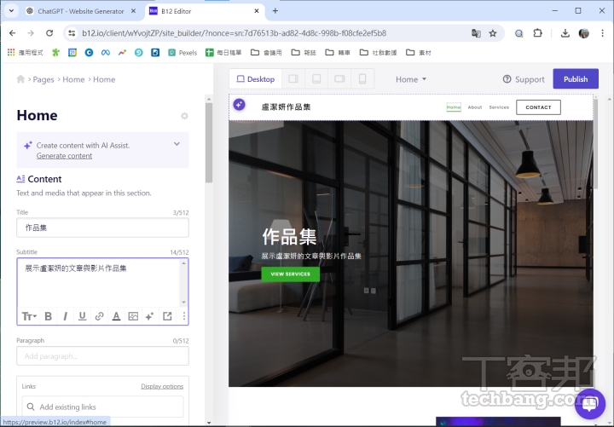This screenshot has width=614, height=427.
Task: Switch to tablet portrait preview icon
Action: (316, 79)
